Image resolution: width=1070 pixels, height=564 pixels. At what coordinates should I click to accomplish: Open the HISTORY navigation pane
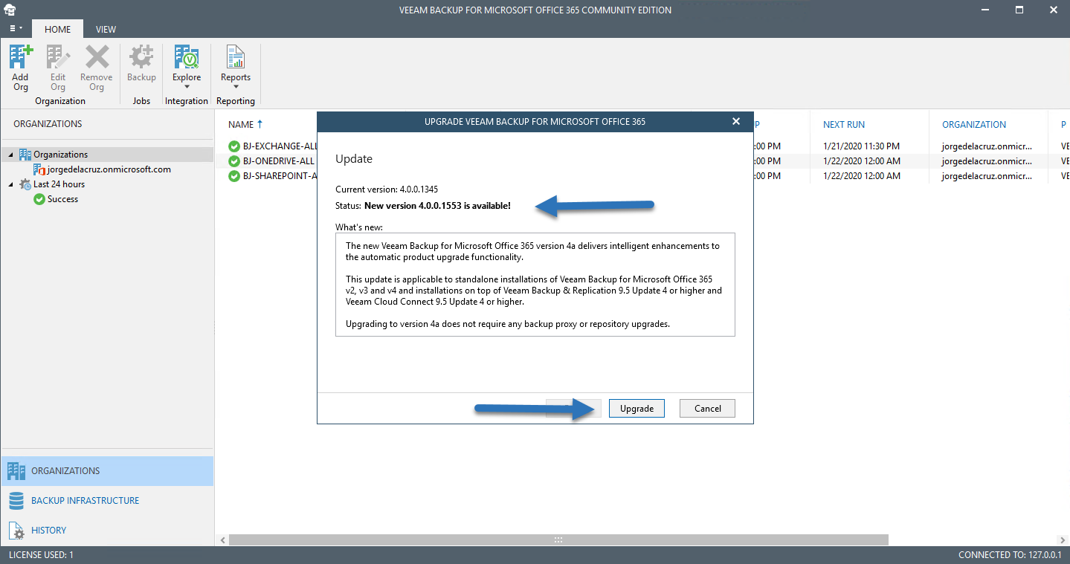click(107, 531)
